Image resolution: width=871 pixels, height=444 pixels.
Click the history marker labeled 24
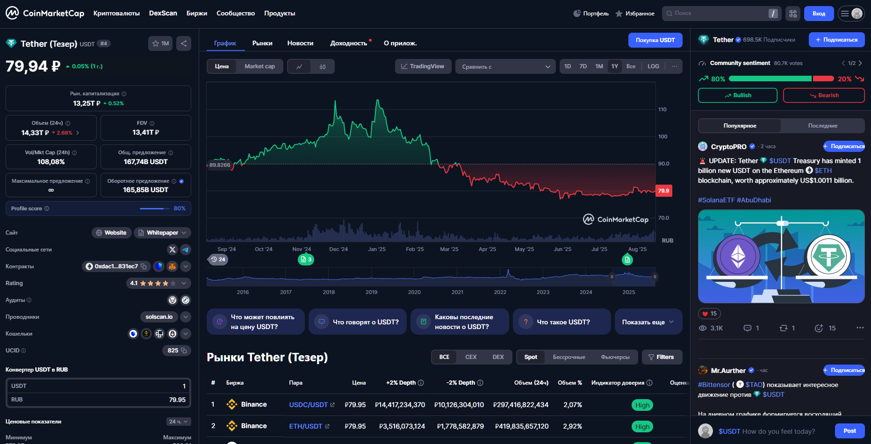218,259
